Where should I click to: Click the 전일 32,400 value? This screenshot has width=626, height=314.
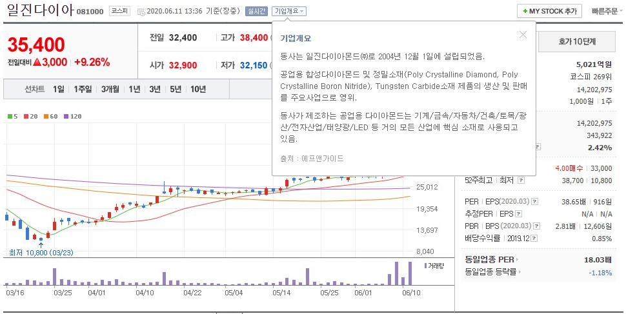coord(183,38)
